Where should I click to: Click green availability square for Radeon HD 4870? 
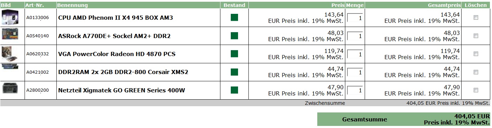pos(234,54)
